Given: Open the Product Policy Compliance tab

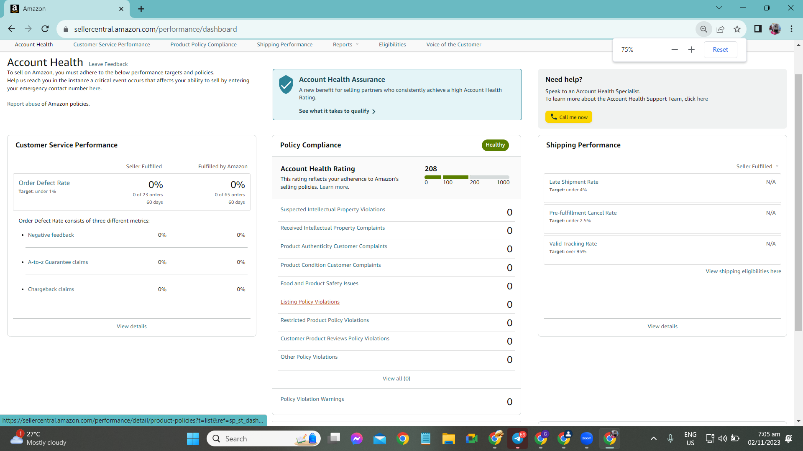Looking at the screenshot, I should (x=203, y=45).
